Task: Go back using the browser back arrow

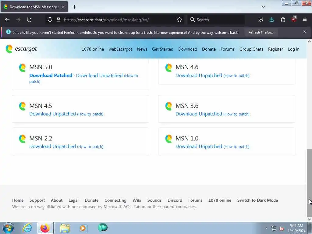Action: click(x=7, y=20)
